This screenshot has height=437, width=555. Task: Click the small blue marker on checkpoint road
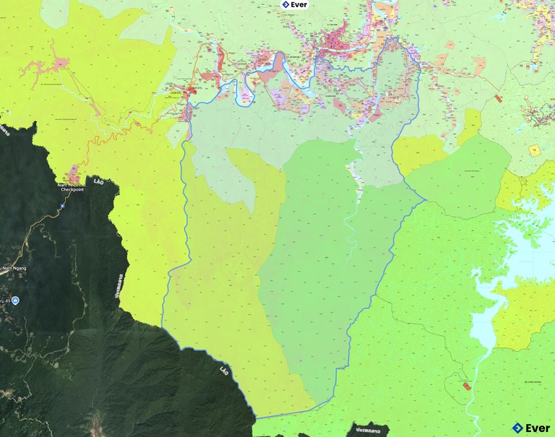click(63, 206)
